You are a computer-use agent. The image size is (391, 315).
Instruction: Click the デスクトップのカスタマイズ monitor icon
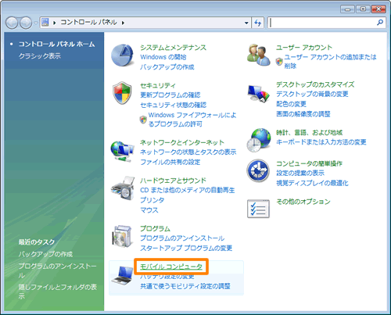[x=258, y=94]
